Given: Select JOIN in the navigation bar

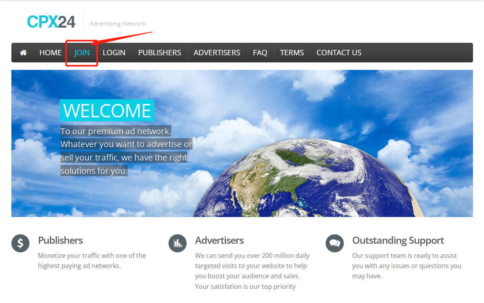Looking at the screenshot, I should pos(82,53).
